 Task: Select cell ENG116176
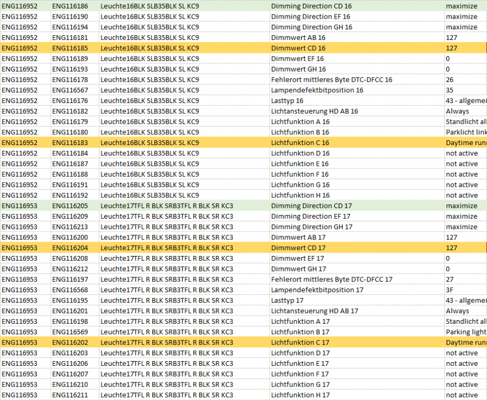pos(75,101)
